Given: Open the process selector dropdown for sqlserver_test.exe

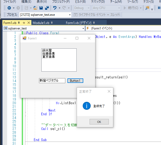Looking at the screenshot, I should [70, 15].
